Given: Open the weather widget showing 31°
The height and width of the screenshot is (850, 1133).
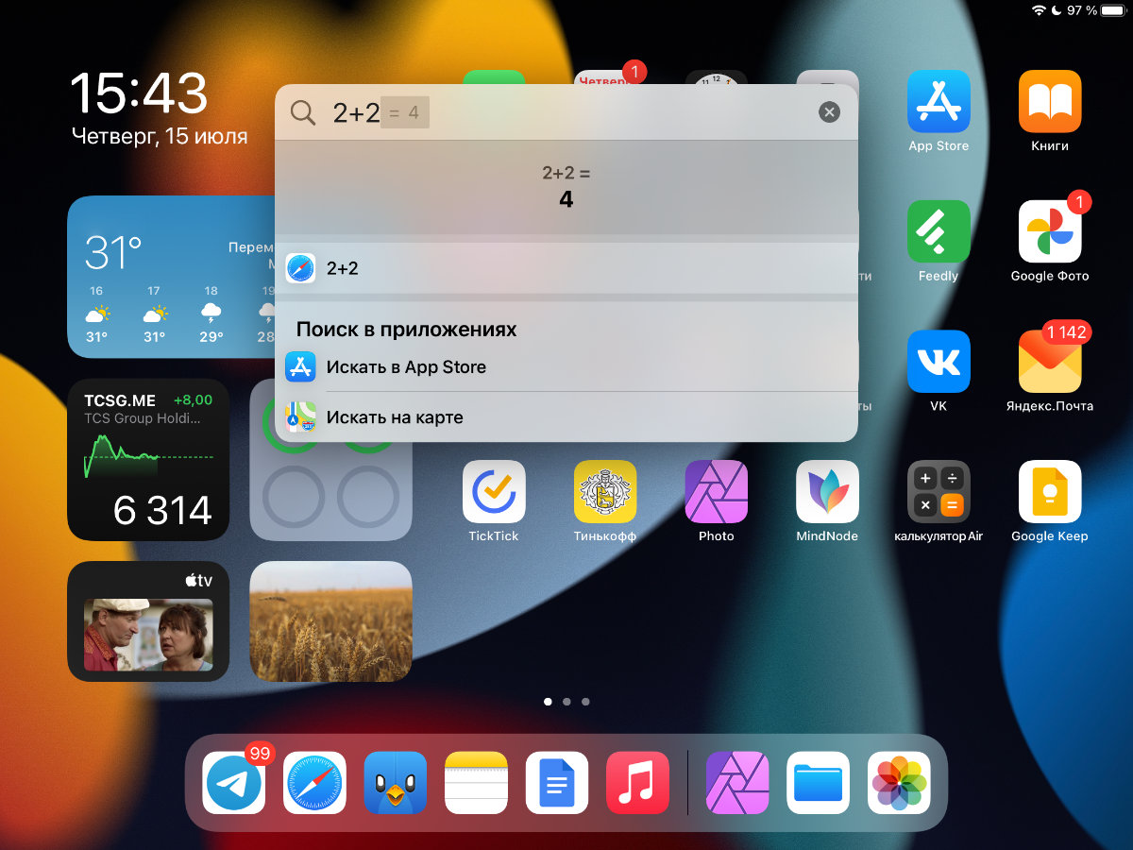Looking at the screenshot, I should click(x=171, y=277).
